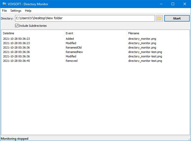Click into the Directory path field

point(85,18)
